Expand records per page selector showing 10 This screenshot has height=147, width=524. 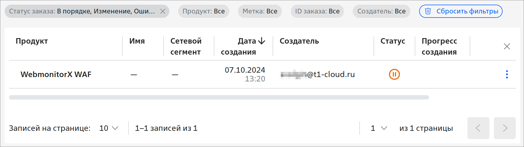click(109, 128)
